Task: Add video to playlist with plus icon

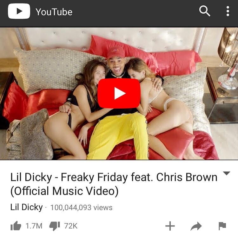Action: pos(170,226)
